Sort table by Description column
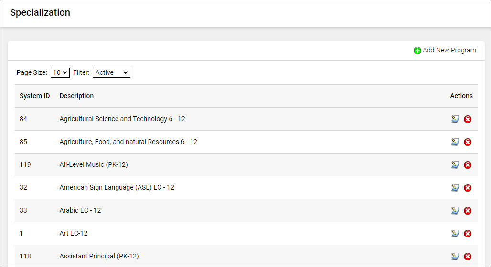491x267 pixels. (x=76, y=96)
